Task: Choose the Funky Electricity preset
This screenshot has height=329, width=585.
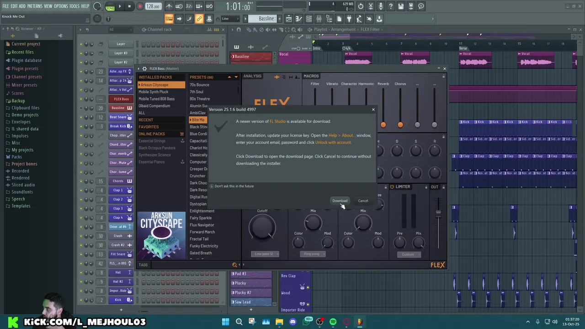Action: click(x=204, y=246)
